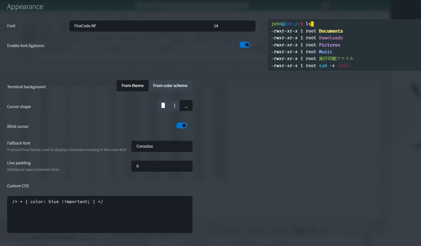
Task: Turn off the Blink cursor switch
Action: (182, 125)
